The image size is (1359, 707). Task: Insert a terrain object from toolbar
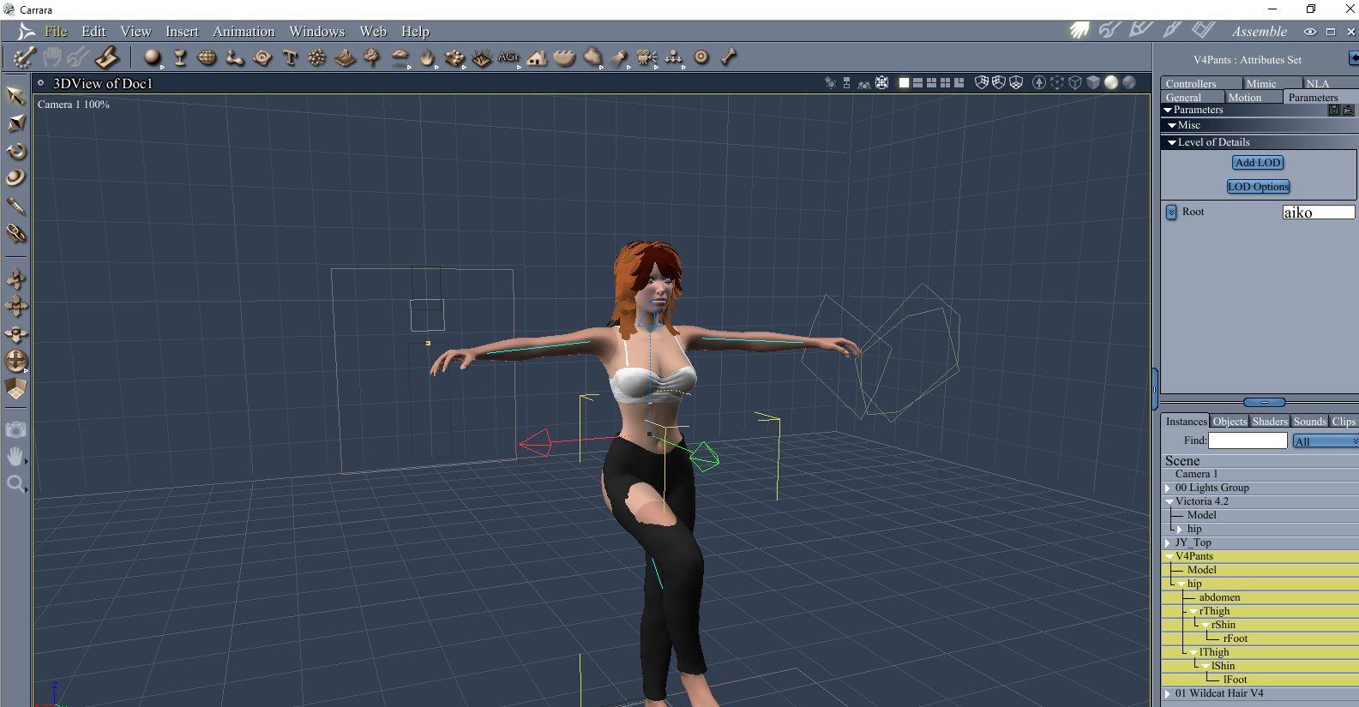[344, 57]
